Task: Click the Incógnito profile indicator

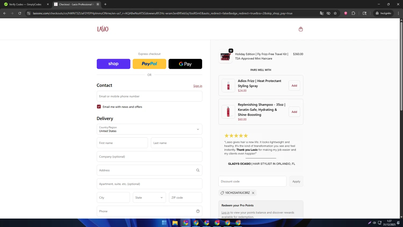Action: click(x=383, y=13)
